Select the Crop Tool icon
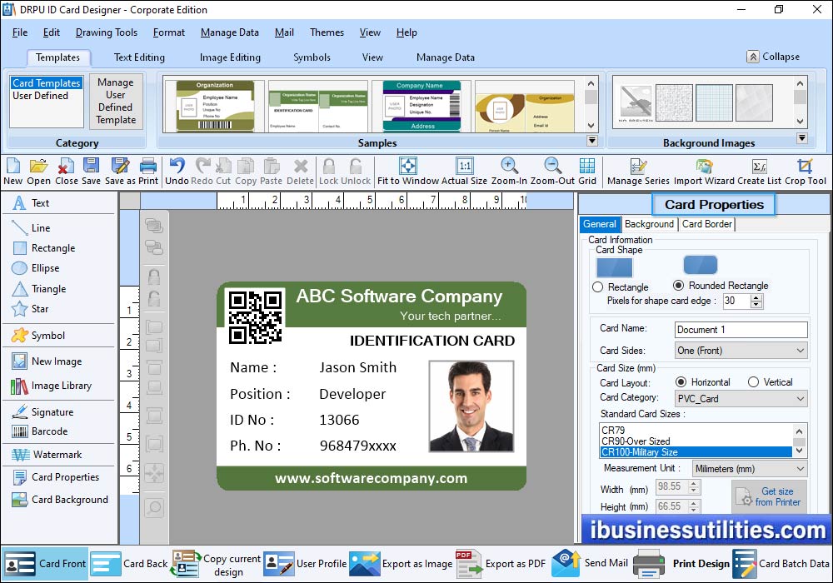Screen dimensions: 833x583 [805, 167]
